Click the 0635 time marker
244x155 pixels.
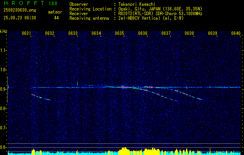click(x=119, y=33)
